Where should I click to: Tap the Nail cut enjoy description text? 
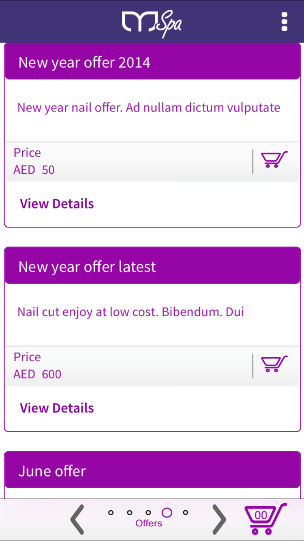point(131,312)
